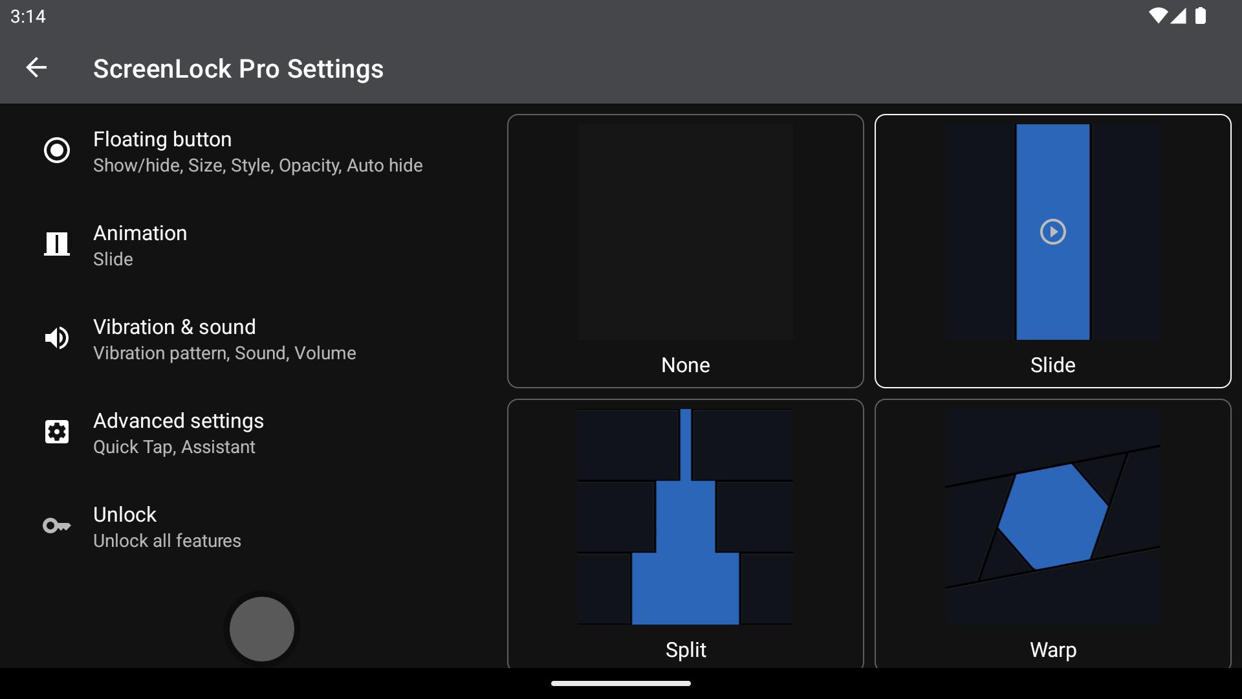Select the None animation option
This screenshot has width=1242, height=699.
(685, 251)
